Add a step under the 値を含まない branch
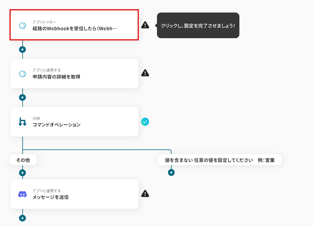 coord(171,173)
